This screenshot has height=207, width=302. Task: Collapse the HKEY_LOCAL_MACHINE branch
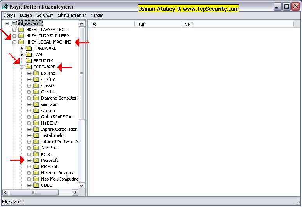click(14, 42)
